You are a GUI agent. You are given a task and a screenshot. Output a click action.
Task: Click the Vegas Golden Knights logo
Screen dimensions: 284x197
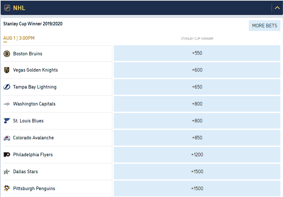click(x=7, y=70)
